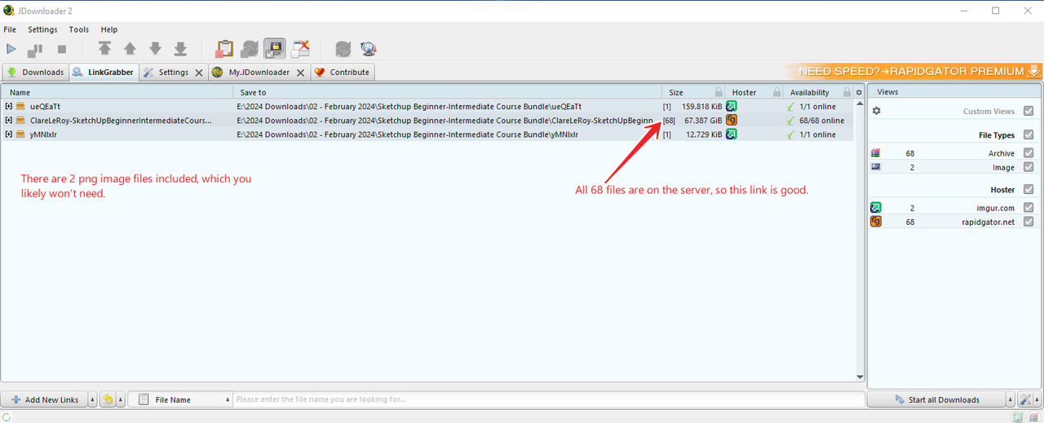Open the File menu
The image size is (1044, 423).
[x=10, y=29]
